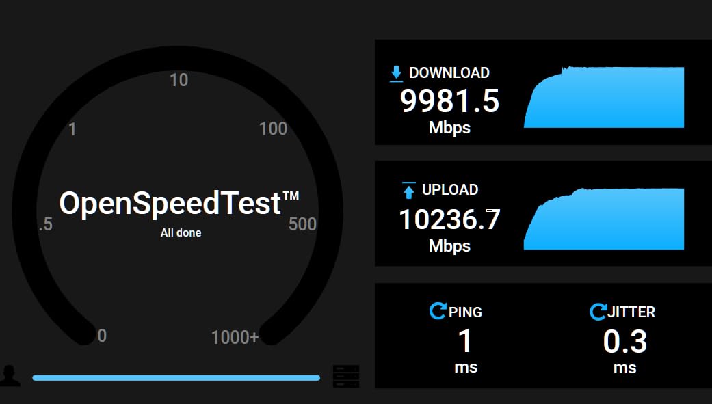Viewport: 712px width, 404px height.
Task: Click the blue test progress bar
Action: [176, 377]
